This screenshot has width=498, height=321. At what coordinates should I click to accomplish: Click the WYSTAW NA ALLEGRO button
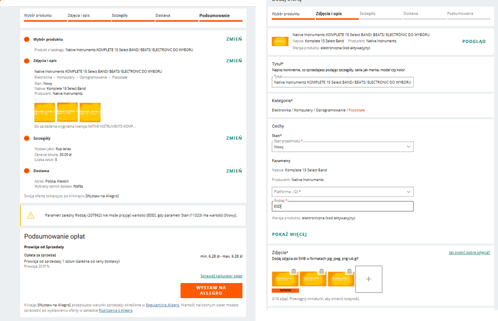pos(211,291)
